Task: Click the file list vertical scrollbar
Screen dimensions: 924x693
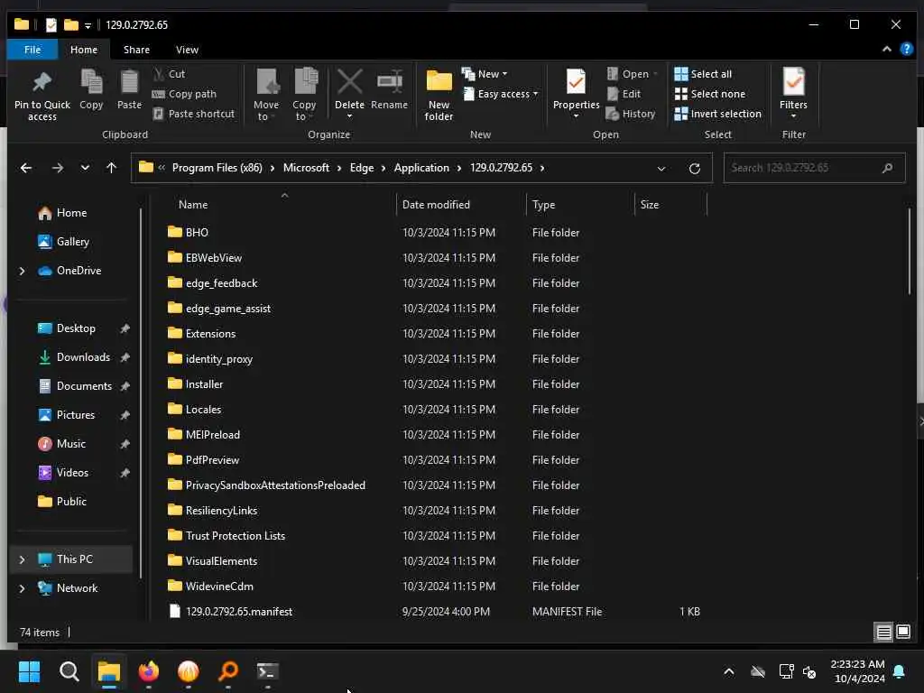Action: pos(910,251)
